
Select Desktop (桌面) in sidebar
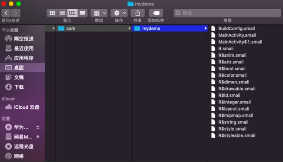(x=22, y=68)
